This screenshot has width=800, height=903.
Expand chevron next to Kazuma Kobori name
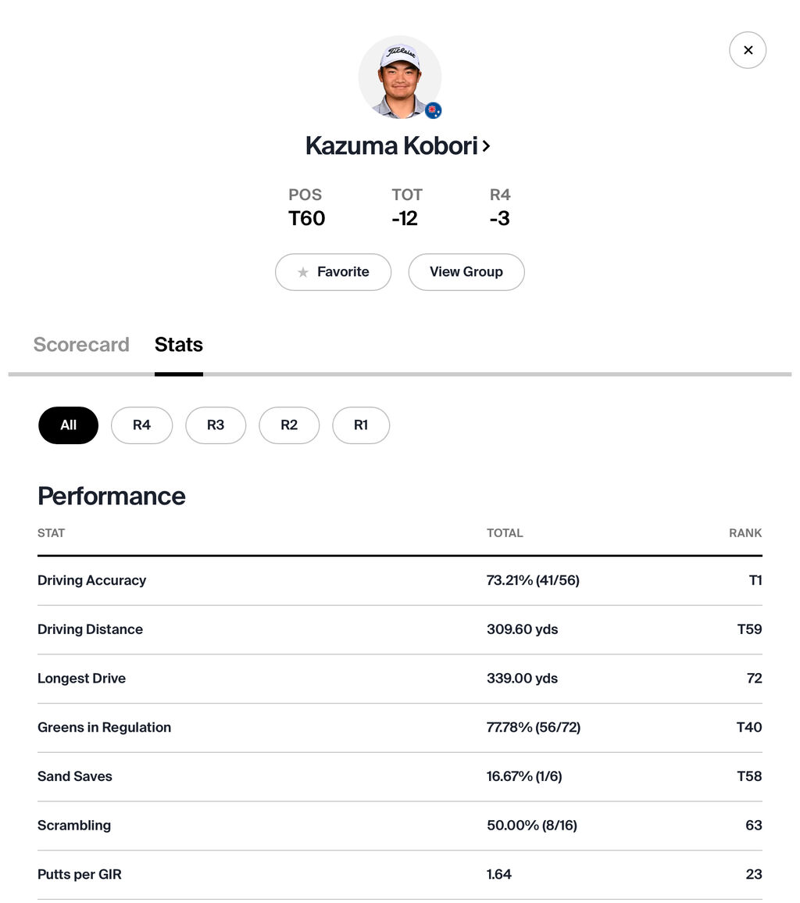(487, 146)
